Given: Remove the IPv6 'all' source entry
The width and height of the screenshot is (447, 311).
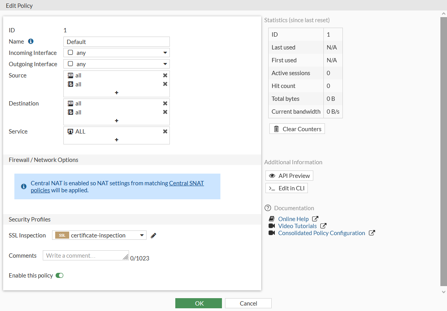Looking at the screenshot, I should tap(165, 84).
